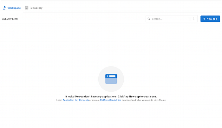Click the 'It looks like you don't have any applications' message
Image resolution: width=222 pixels, height=128 pixels.
(111, 96)
